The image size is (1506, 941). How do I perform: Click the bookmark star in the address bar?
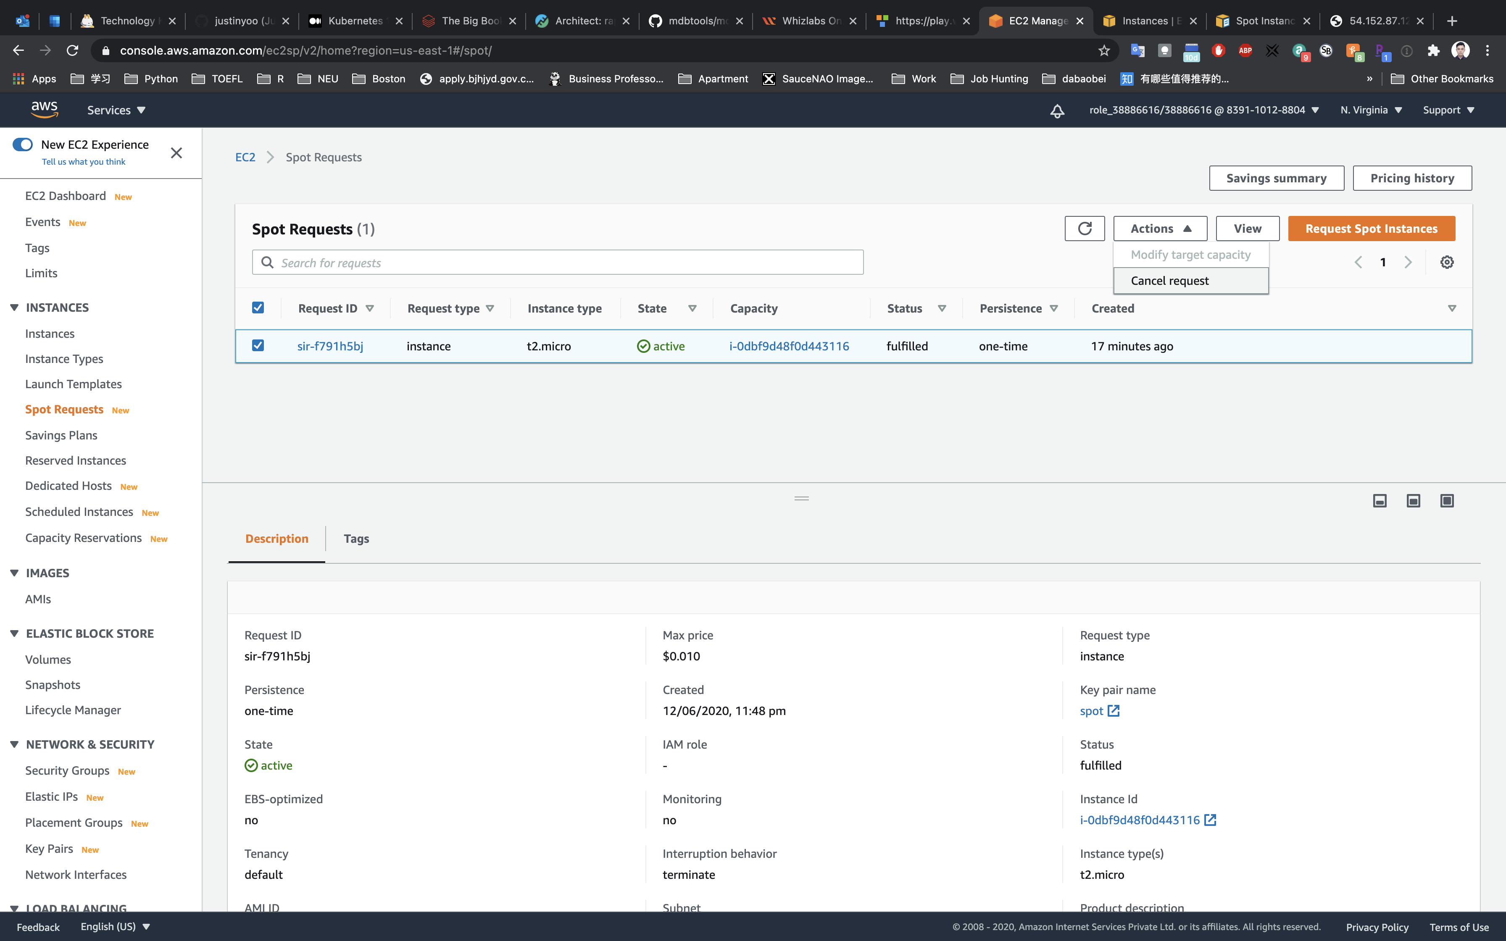(x=1104, y=50)
